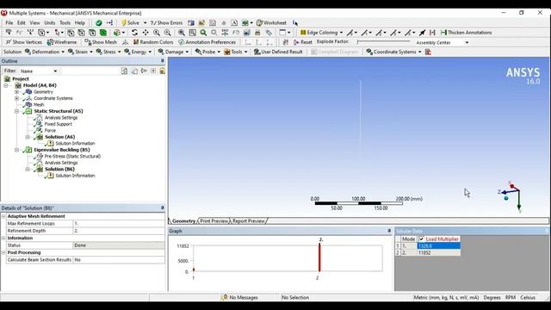Click the Rotate view icon
551x310 pixels.
134,33
